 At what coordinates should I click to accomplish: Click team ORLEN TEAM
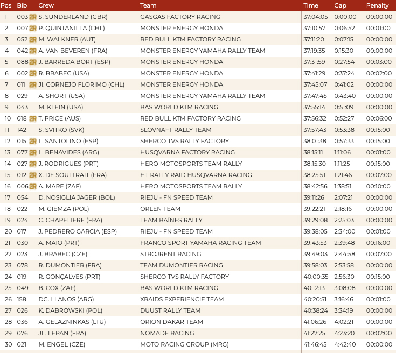click(x=161, y=209)
